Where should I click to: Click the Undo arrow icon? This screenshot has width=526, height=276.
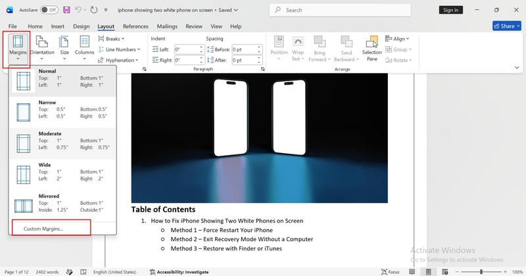point(78,10)
